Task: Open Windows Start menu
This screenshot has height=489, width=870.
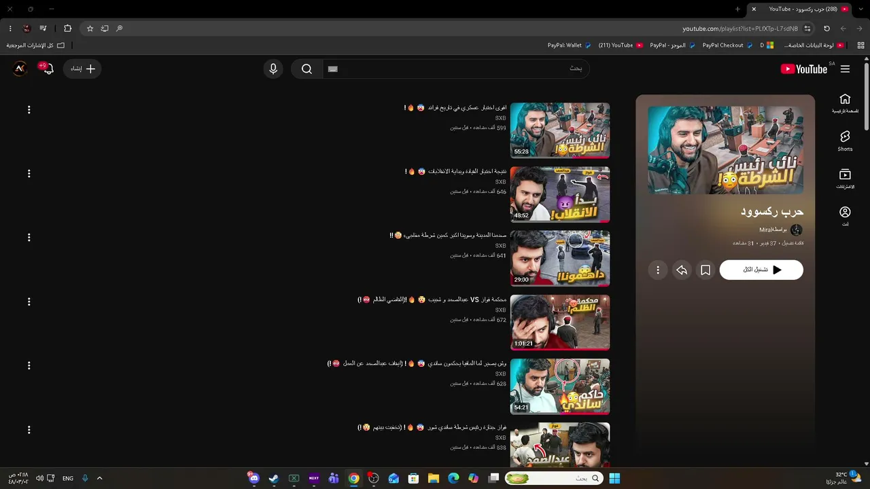Action: click(x=614, y=478)
